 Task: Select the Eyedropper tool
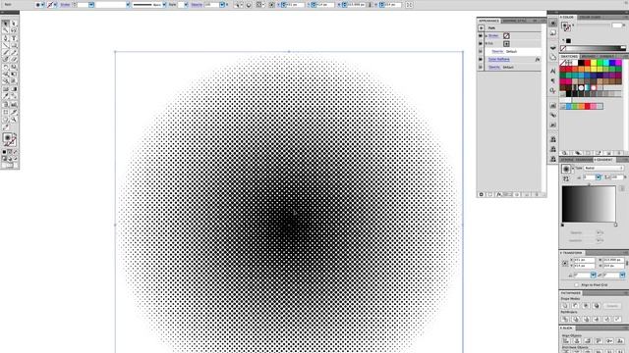point(6,96)
